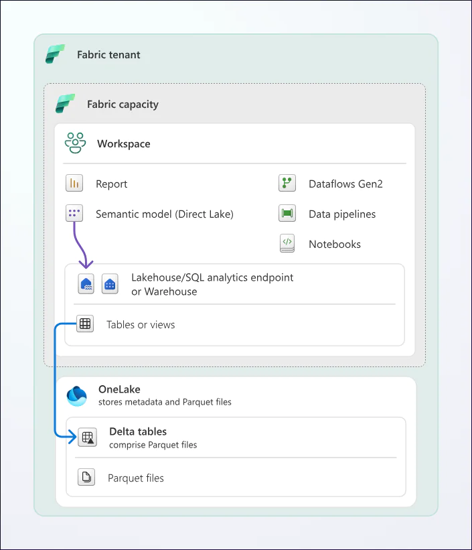Click the "Lakehouse/SQL analytics endpoint" text
The image size is (472, 550).
click(212, 277)
